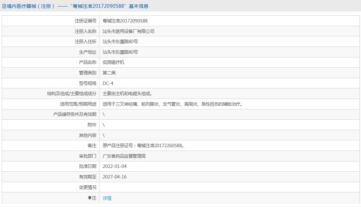Select product name 低频磁疗机
Viewport: 361px width, 207px height.
pos(113,63)
